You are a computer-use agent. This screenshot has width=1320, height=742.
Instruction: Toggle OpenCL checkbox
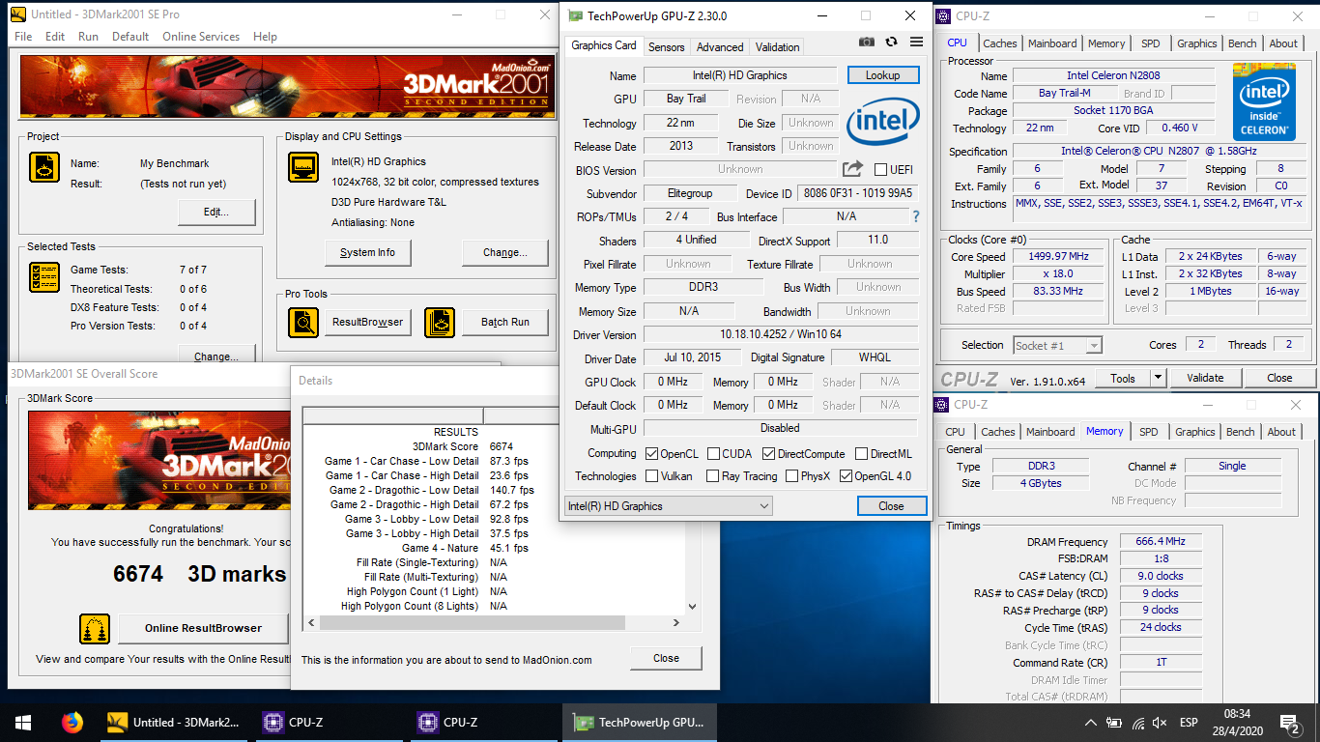(653, 453)
